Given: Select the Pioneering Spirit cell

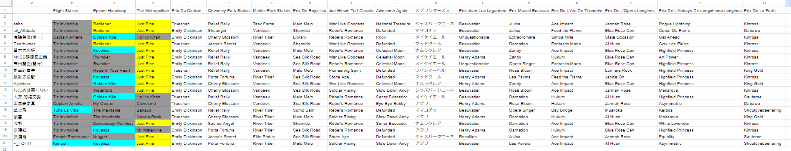Looking at the screenshot, I should [351, 70].
